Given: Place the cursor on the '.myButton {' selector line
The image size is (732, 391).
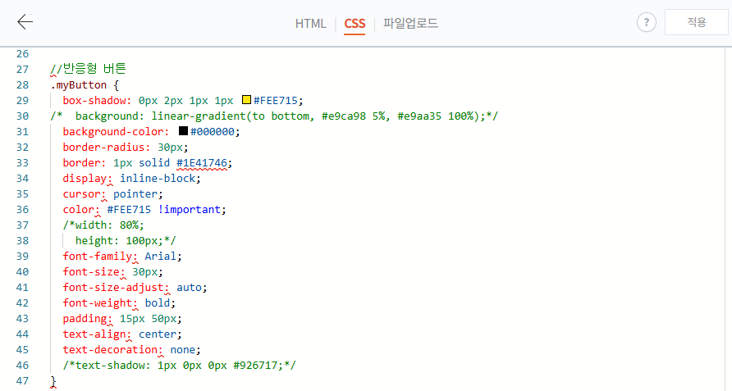Looking at the screenshot, I should point(85,85).
